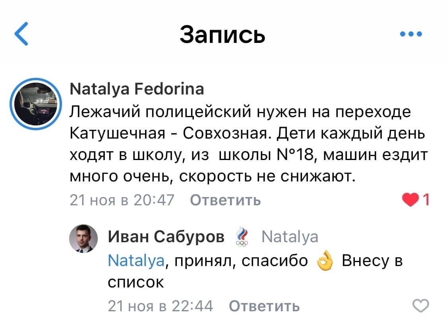
Task: Tap the gray Natalya reply-to label
Action: [290, 237]
